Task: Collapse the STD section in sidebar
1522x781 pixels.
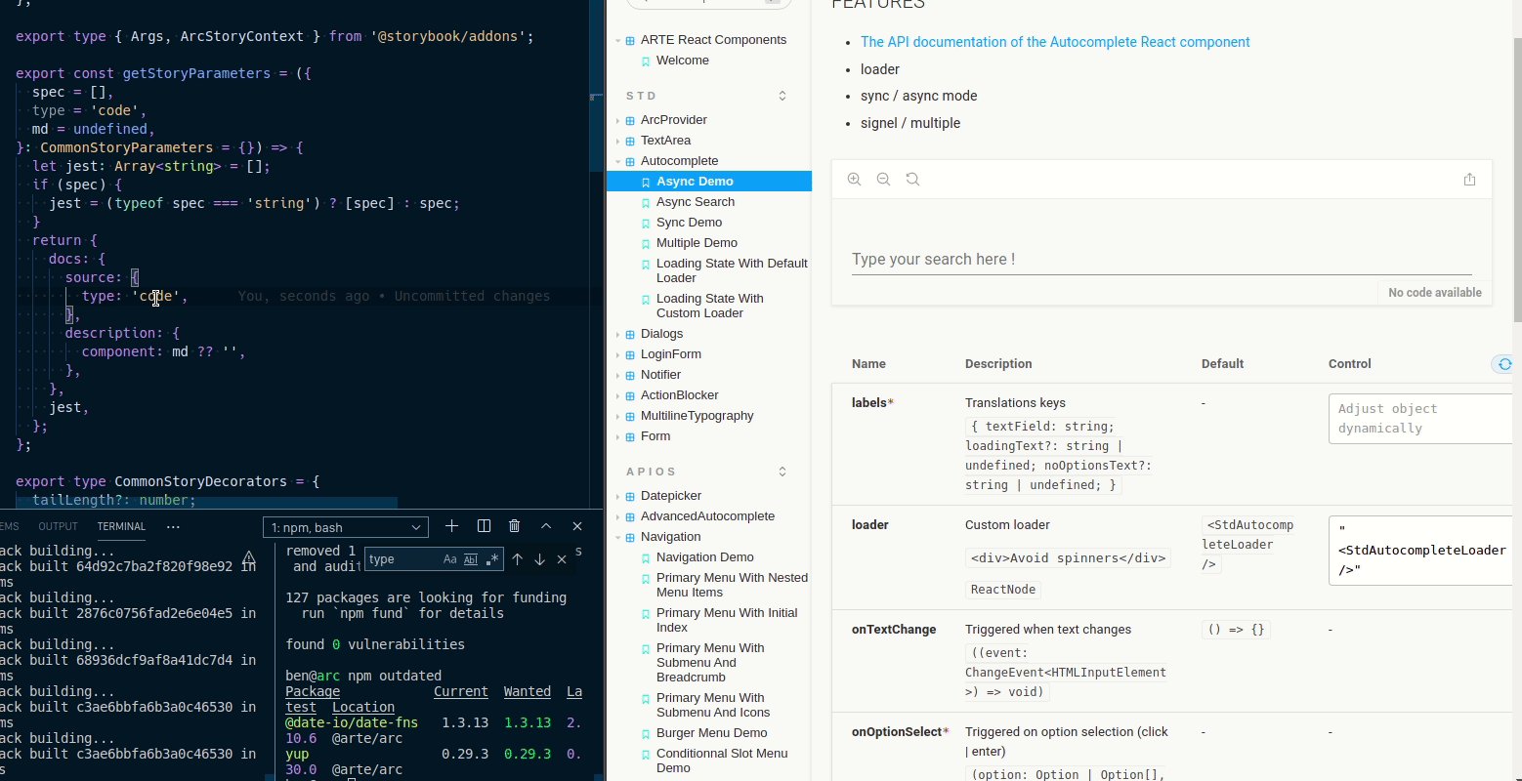Action: point(782,96)
